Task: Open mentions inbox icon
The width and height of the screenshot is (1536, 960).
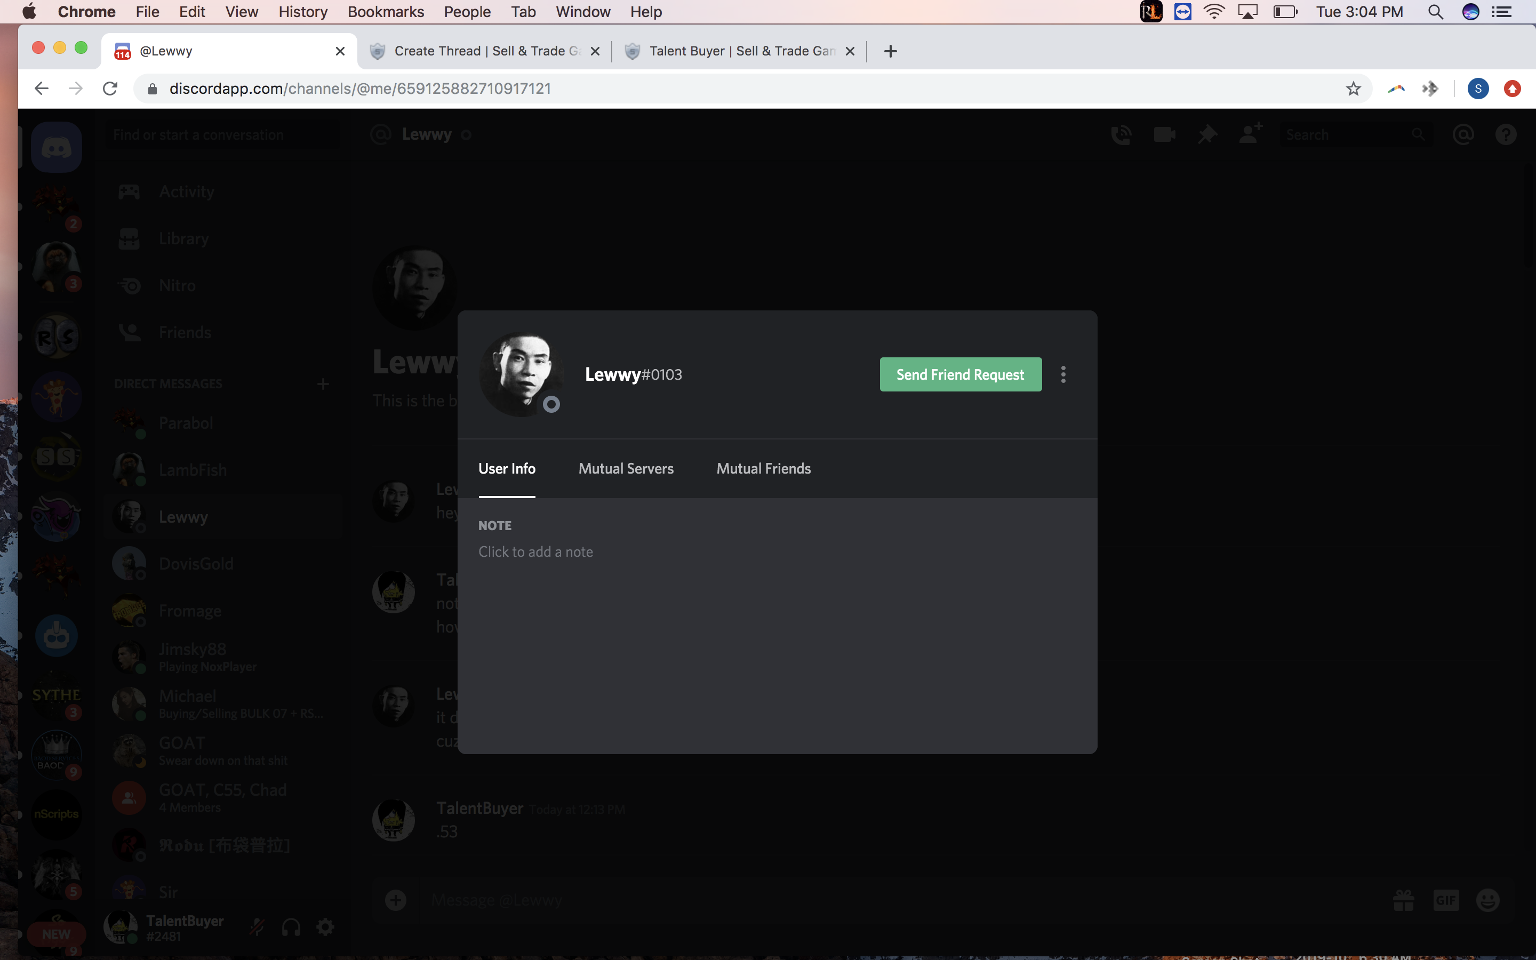Action: tap(1463, 134)
